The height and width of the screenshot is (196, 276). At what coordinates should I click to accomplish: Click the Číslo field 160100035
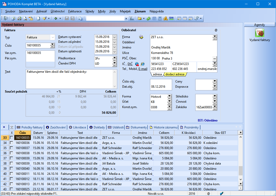[38, 45]
